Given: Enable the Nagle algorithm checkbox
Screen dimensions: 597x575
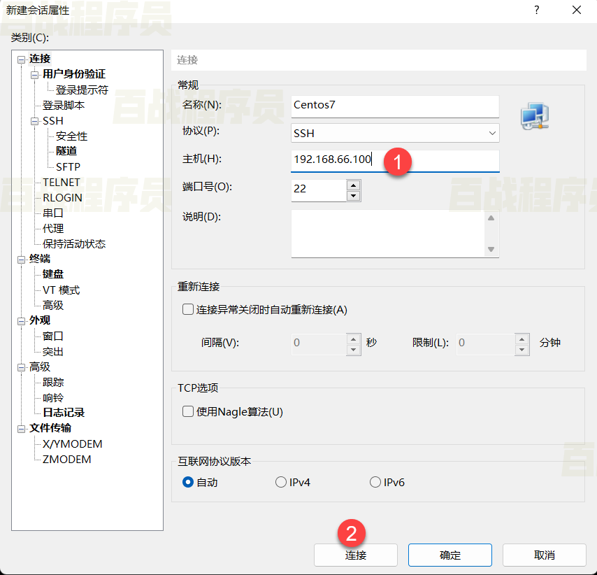Looking at the screenshot, I should coord(188,411).
